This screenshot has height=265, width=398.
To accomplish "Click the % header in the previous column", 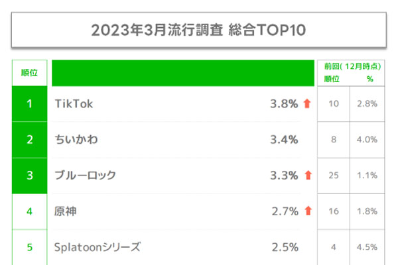I will click(370, 79).
